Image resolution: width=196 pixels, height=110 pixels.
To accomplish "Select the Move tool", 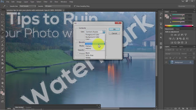I will [x=2, y=14].
